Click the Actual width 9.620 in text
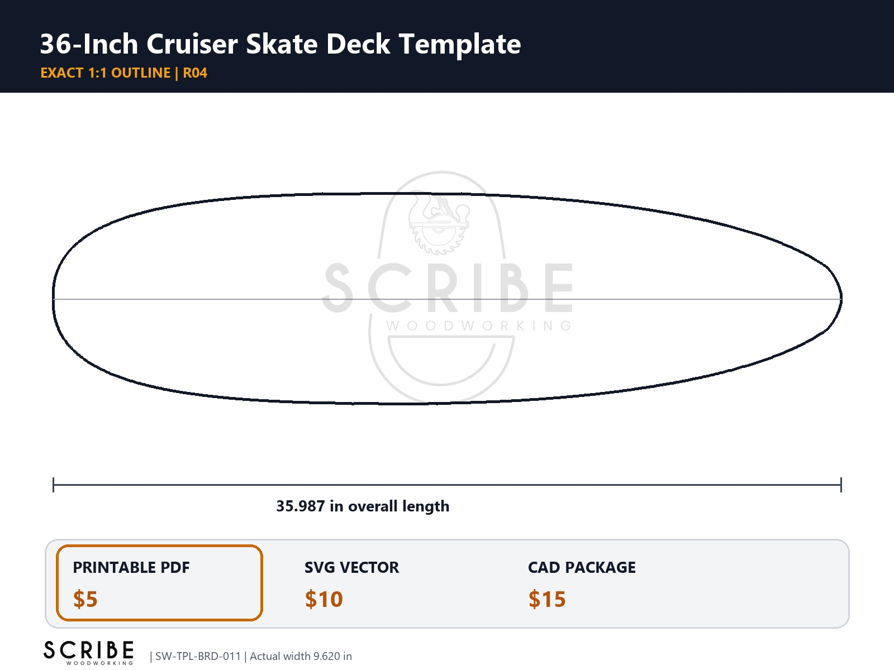 coord(301,656)
